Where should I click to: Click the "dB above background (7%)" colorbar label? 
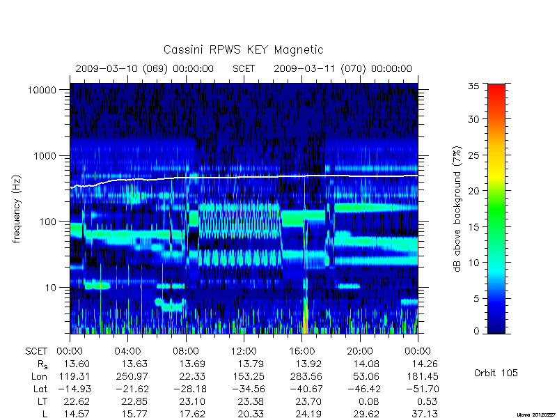pyautogui.click(x=457, y=209)
